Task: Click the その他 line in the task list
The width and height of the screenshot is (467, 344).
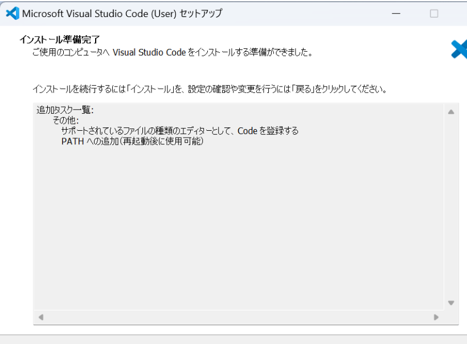Action: (65, 121)
